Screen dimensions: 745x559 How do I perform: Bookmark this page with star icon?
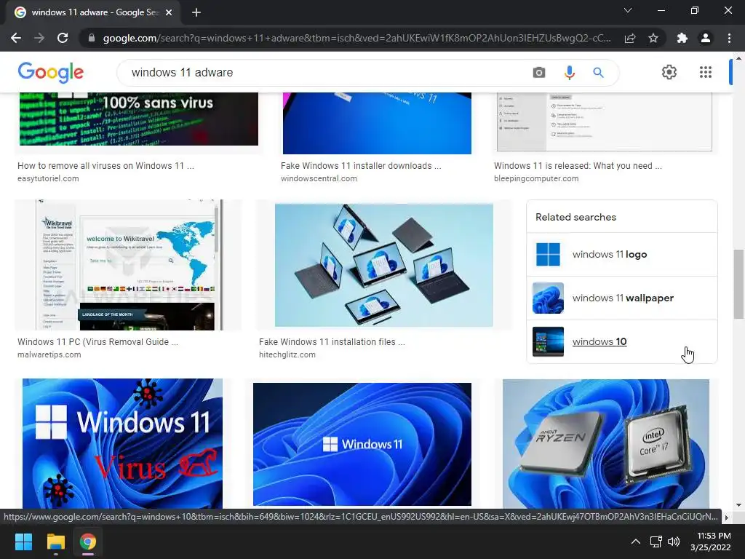pos(653,38)
